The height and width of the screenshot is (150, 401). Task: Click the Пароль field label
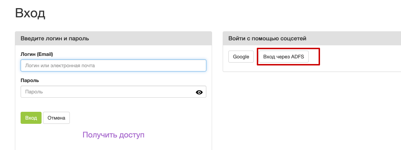pyautogui.click(x=30, y=80)
